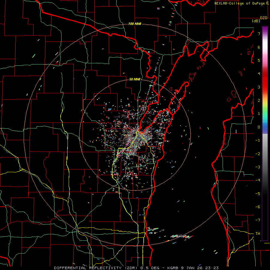Click the Differential Reflectivity title caption
The height and width of the screenshot is (270, 270).
click(x=136, y=268)
